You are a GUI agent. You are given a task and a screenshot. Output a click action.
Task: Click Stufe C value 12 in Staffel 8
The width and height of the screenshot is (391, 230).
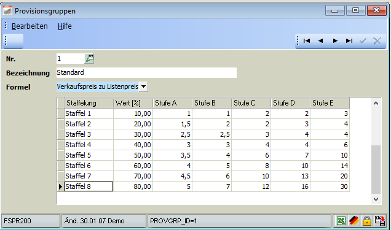click(251, 186)
